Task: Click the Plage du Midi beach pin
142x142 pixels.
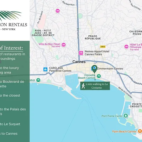Action: pos(38,80)
